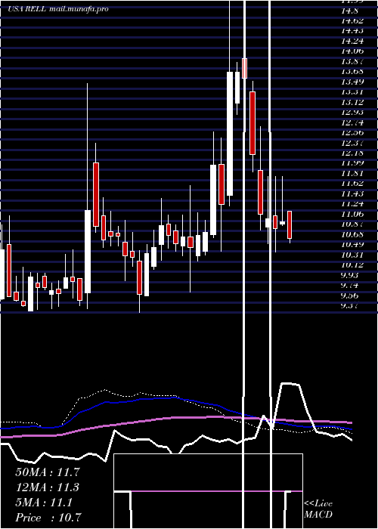
Task: Click the 13.49 price axis label
Action: [352, 82]
